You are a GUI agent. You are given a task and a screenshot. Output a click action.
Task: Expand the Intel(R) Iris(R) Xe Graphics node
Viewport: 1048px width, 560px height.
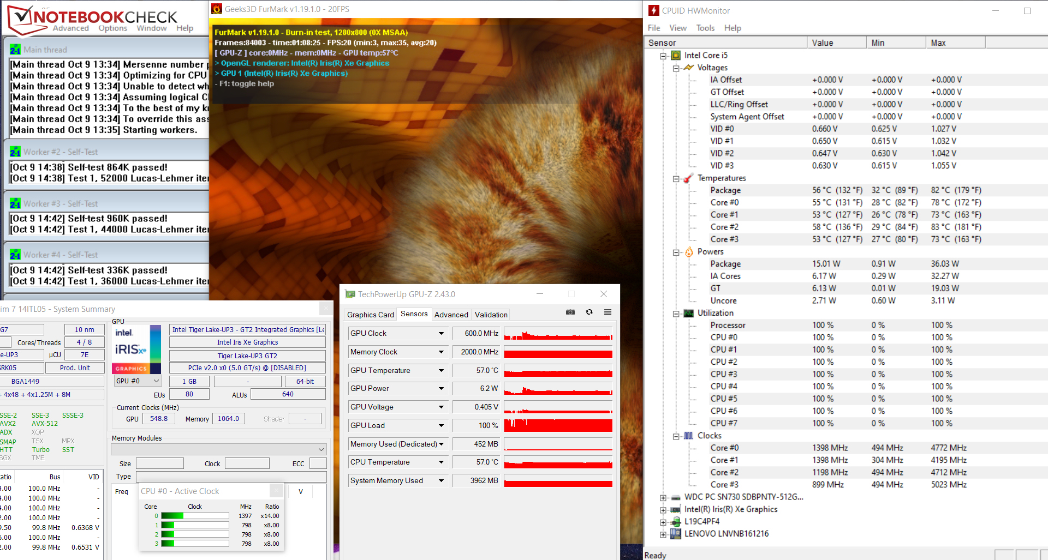coord(663,510)
